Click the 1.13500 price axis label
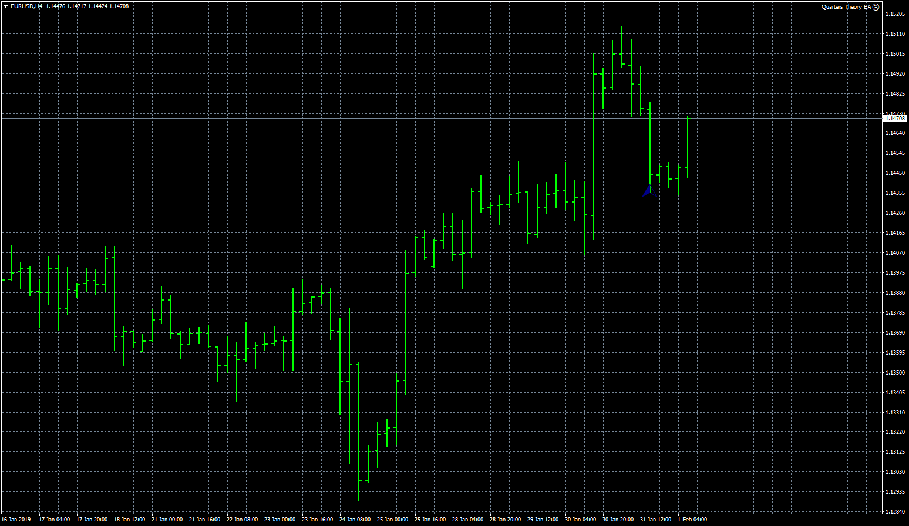Screen dimensions: 909x526 click(895, 373)
